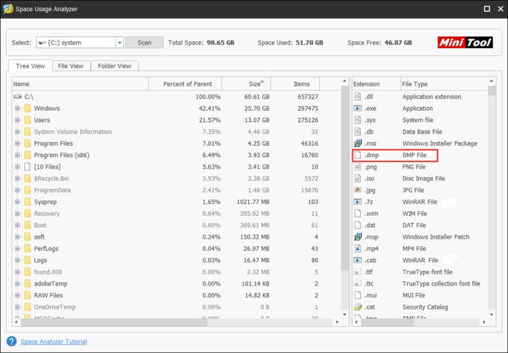The width and height of the screenshot is (508, 353).
Task: Expand the [10 Files] node
Action: point(17,167)
